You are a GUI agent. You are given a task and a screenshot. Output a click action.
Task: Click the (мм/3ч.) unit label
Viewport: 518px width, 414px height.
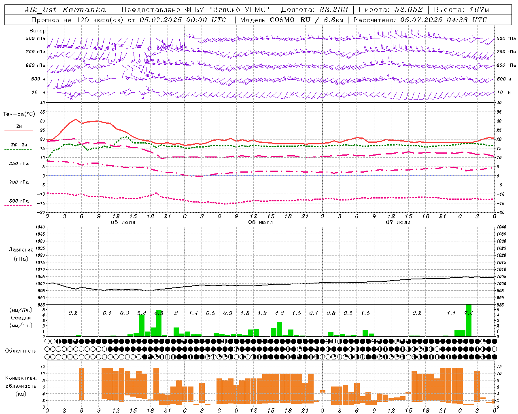[x=21, y=310]
